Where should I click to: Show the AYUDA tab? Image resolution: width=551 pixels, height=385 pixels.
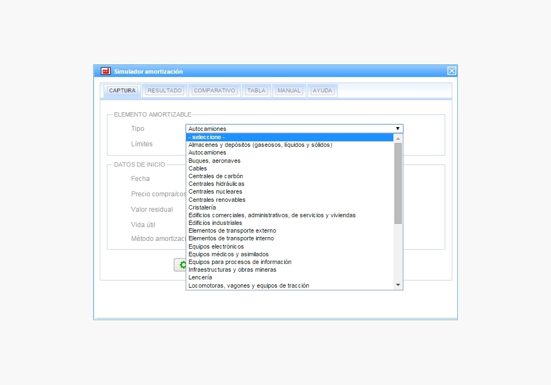coord(322,91)
